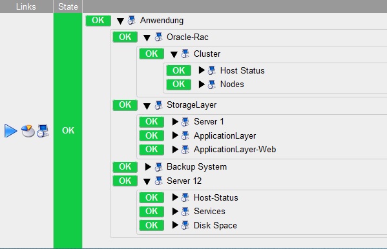387x249 pixels.
Task: Collapse the Anwendung tree node
Action: (120, 21)
